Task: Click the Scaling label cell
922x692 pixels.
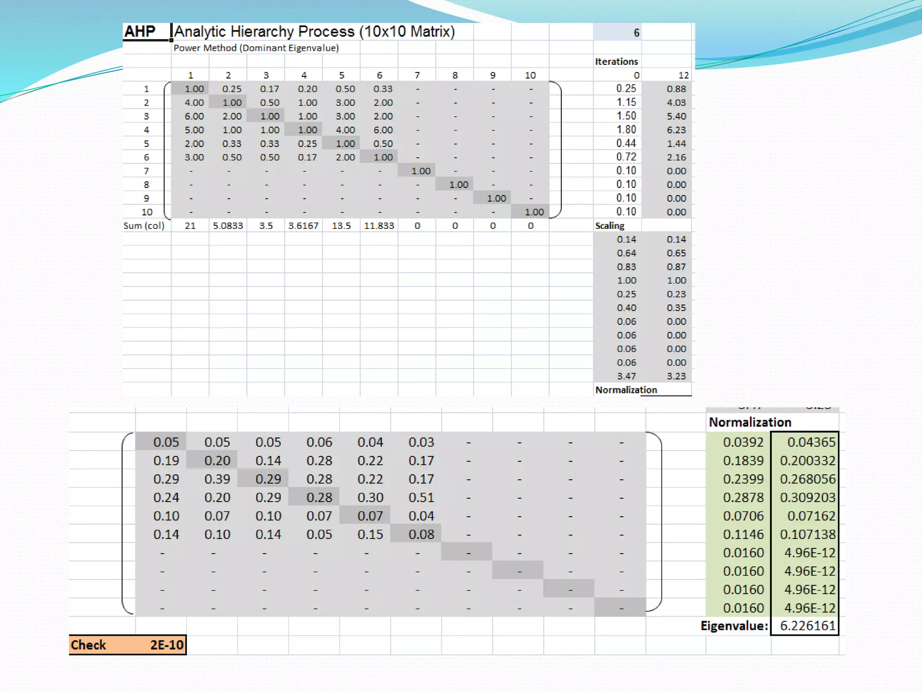Action: 610,226
